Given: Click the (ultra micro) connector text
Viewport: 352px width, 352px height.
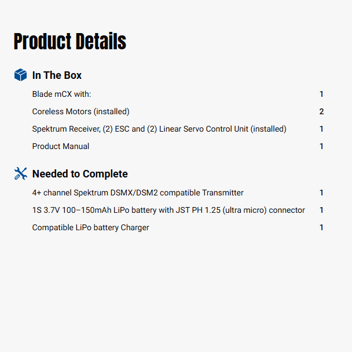Looking at the screenshot, I should (269, 210).
